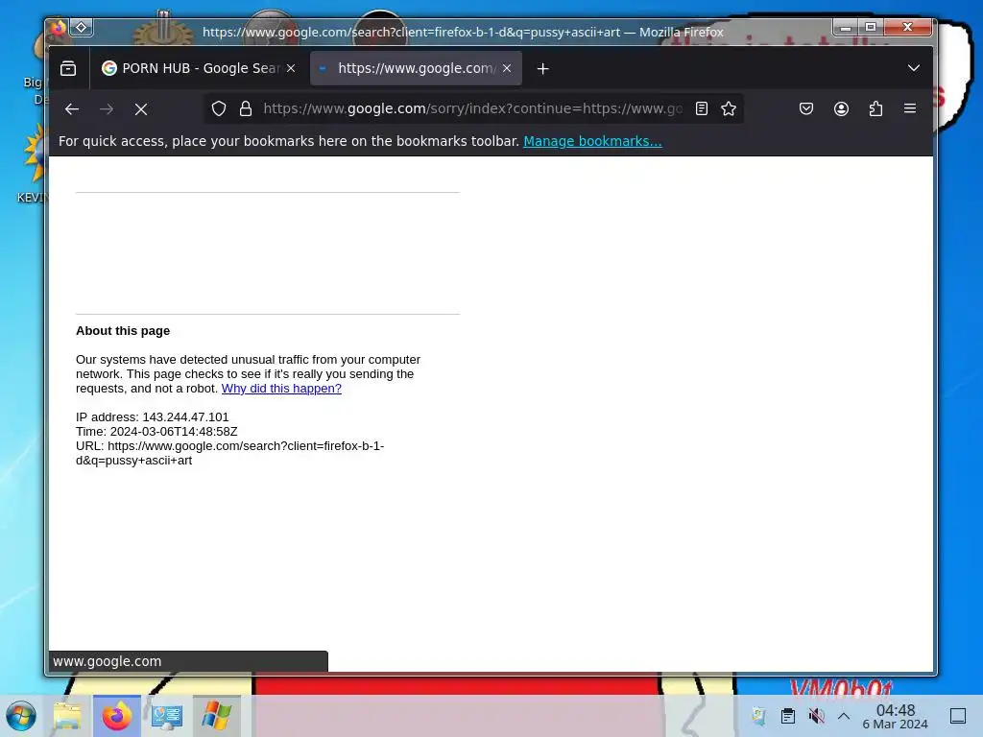Image resolution: width=983 pixels, height=737 pixels.
Task: Go back to the previous page
Action: tap(72, 109)
